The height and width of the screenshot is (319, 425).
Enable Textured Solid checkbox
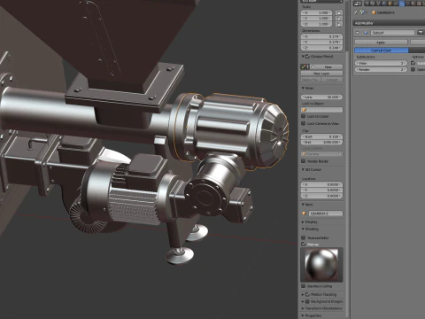pyautogui.click(x=304, y=237)
